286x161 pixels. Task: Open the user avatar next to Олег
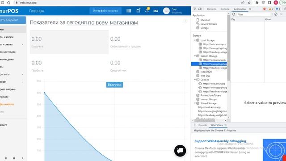point(166,11)
